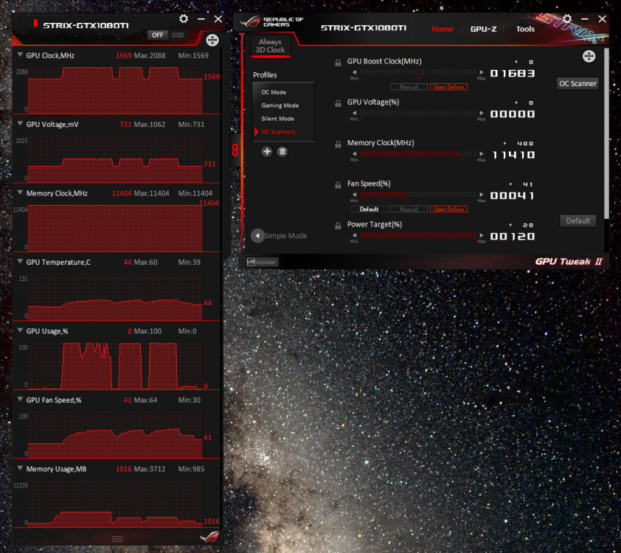The height and width of the screenshot is (553, 621).
Task: Open settings gear in monitor window
Action: coord(184,19)
